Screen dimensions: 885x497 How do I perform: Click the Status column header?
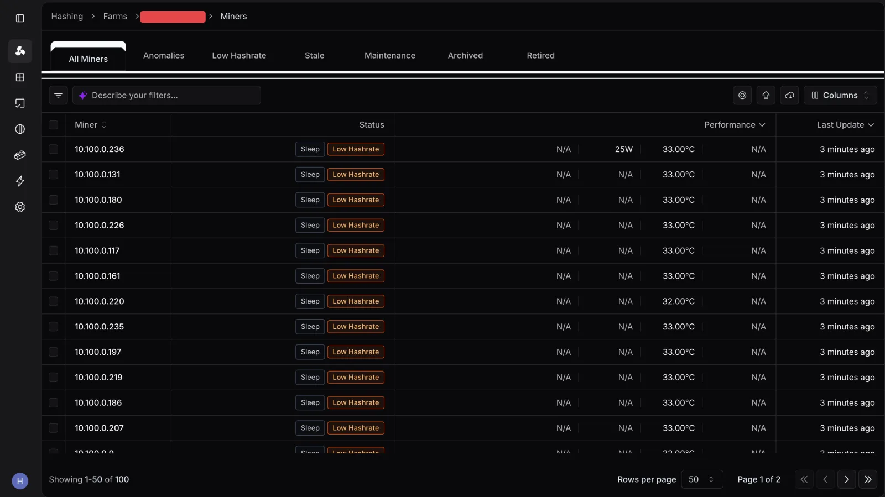coord(372,125)
